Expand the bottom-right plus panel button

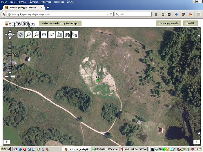click(x=197, y=142)
